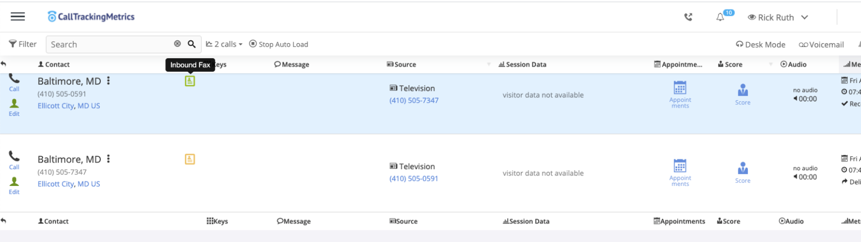
Task: Click the (410) 505-7347 source number link
Action: click(x=414, y=101)
